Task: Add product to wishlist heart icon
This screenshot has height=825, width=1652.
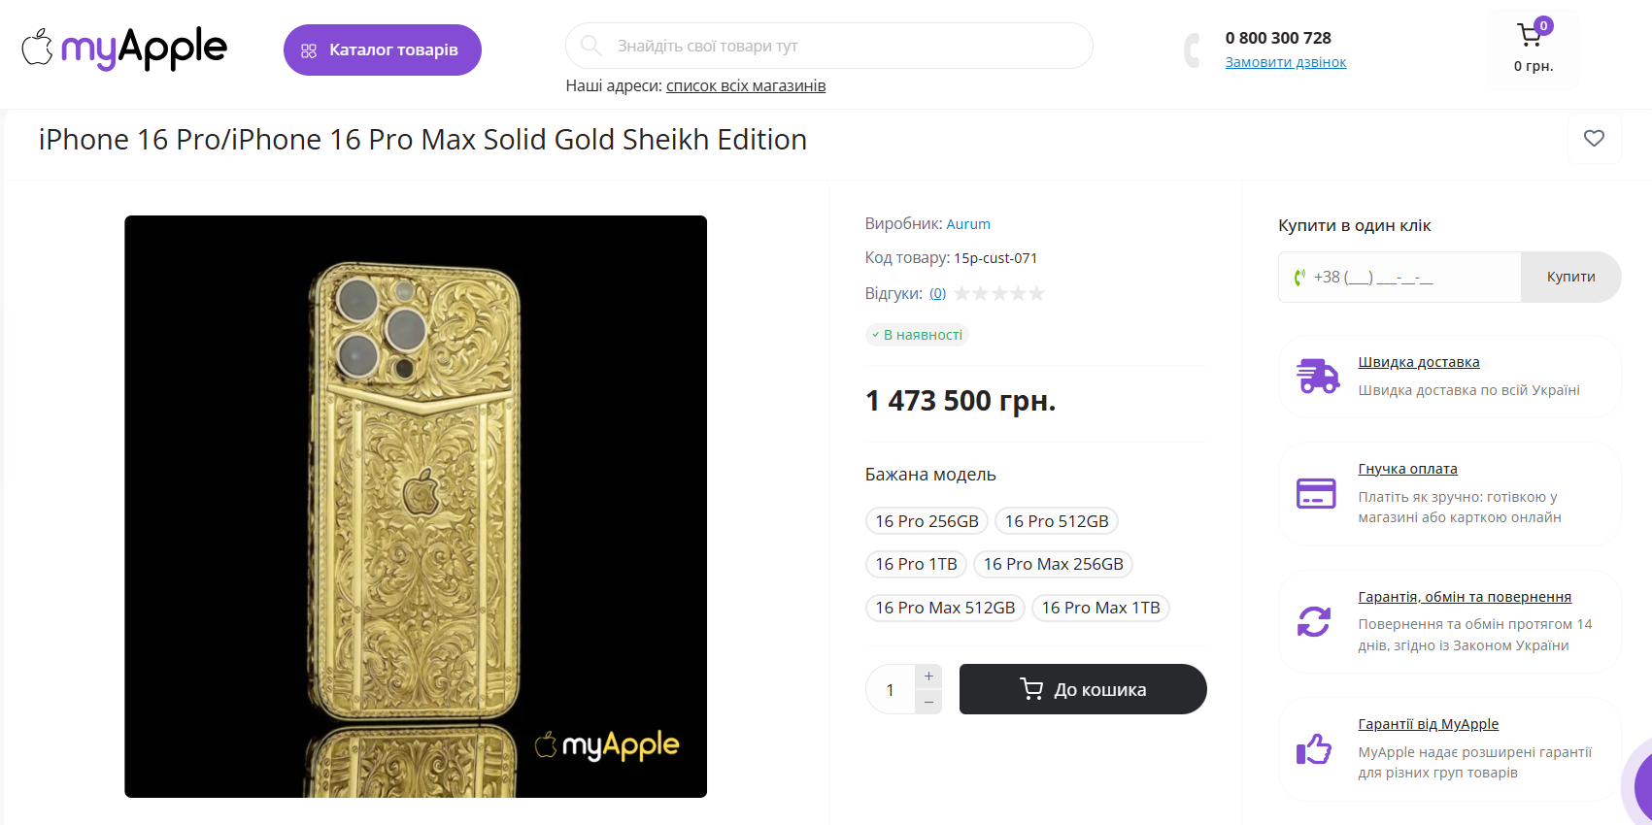Action: pyautogui.click(x=1594, y=139)
